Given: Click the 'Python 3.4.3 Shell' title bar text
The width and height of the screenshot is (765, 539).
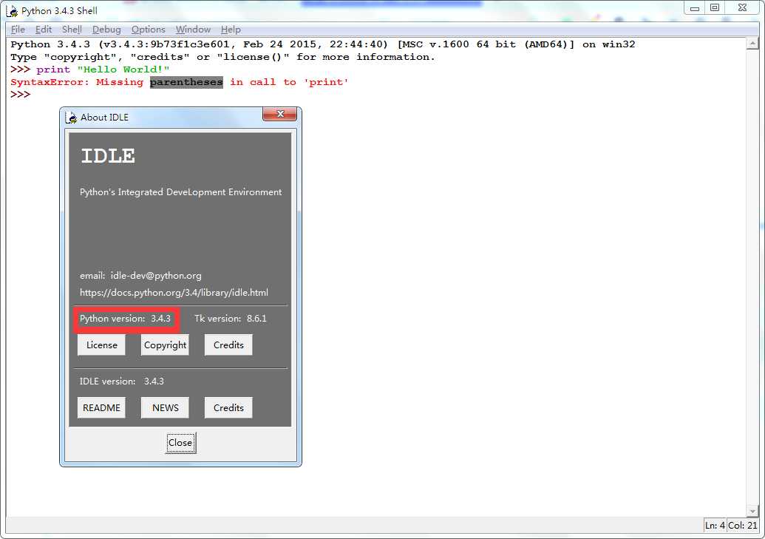Looking at the screenshot, I should click(59, 11).
